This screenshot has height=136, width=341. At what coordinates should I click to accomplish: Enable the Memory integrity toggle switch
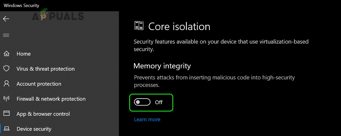tap(142, 102)
